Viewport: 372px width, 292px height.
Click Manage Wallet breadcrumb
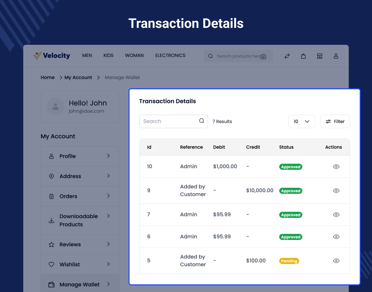click(123, 78)
